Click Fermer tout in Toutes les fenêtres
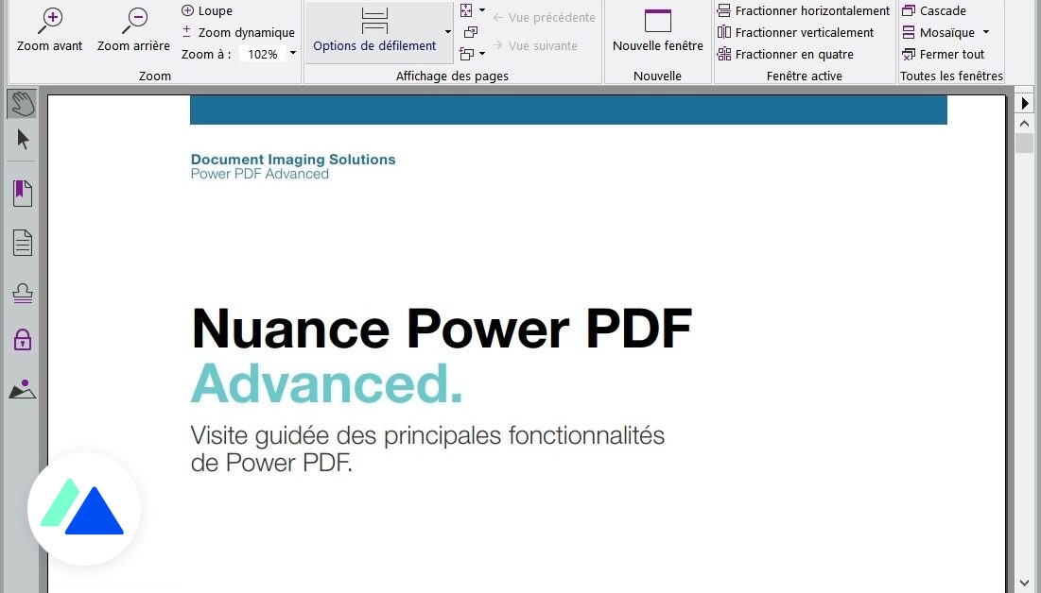 pos(946,54)
